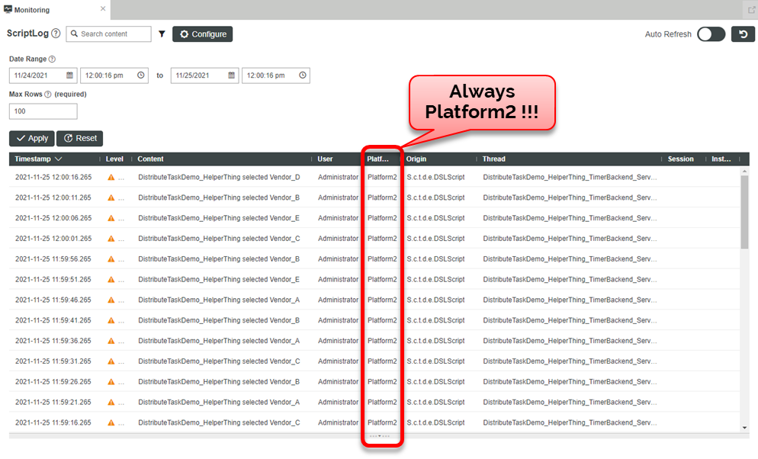
Task: Toggle the Auto Refresh switch
Action: [711, 34]
